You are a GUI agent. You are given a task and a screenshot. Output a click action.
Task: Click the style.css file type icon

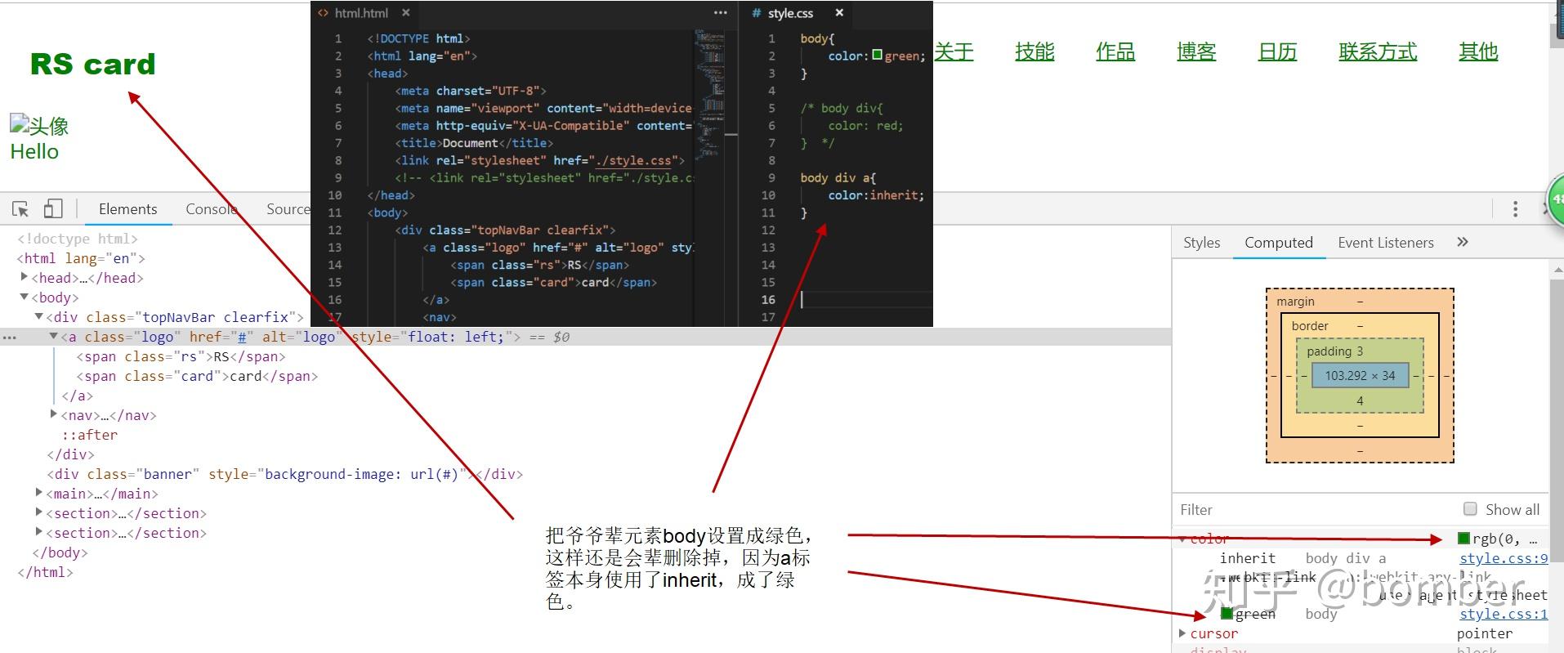click(757, 13)
